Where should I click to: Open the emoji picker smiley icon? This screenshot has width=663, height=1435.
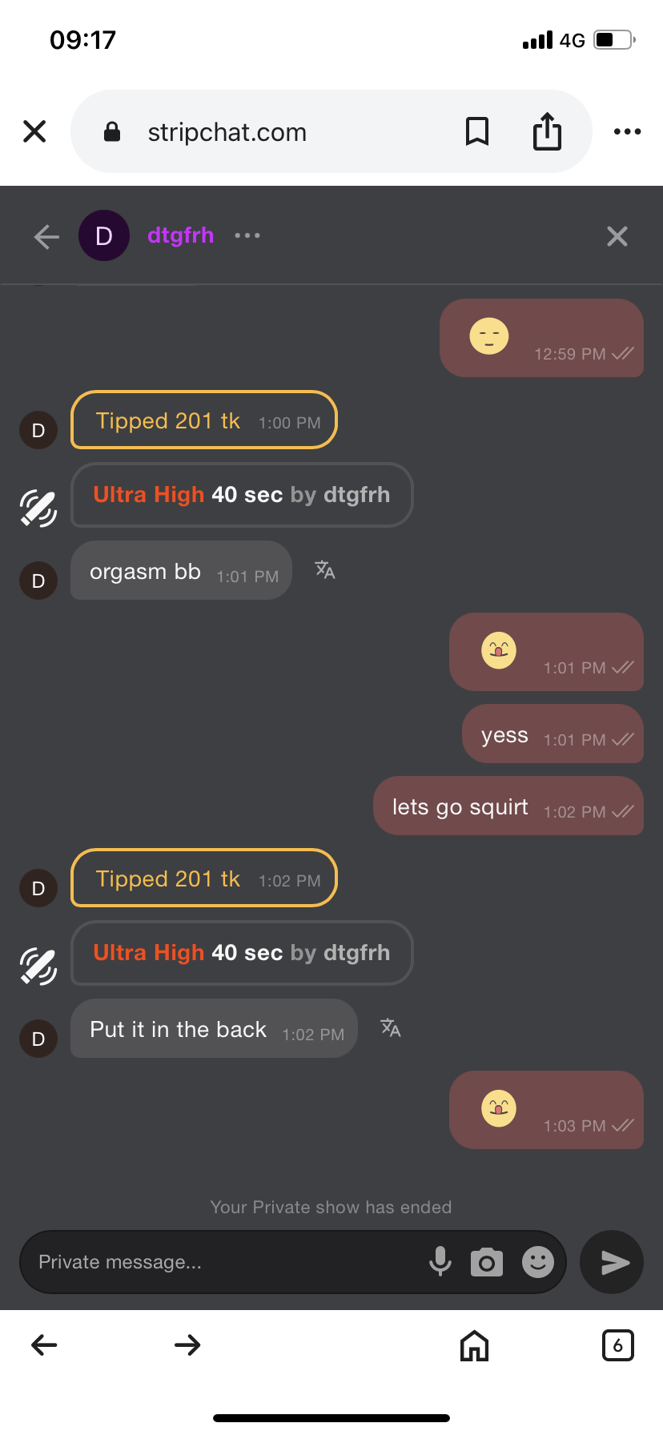pyautogui.click(x=538, y=1262)
